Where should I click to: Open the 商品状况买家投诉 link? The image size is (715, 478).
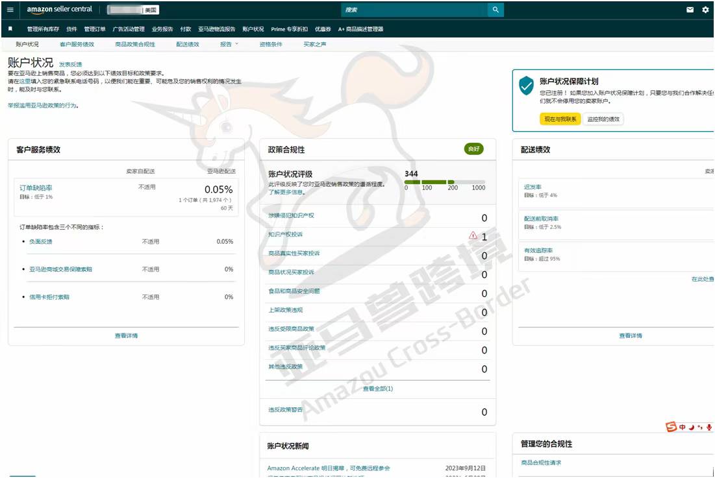[x=291, y=272]
